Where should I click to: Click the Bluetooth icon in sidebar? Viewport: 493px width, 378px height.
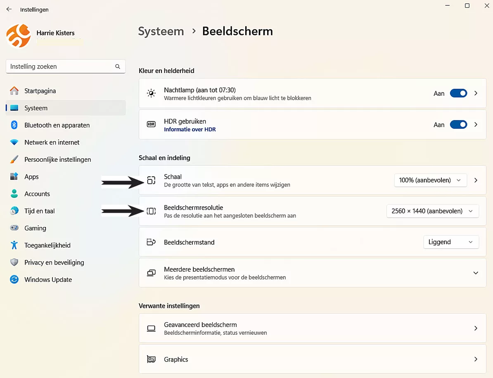(x=14, y=125)
